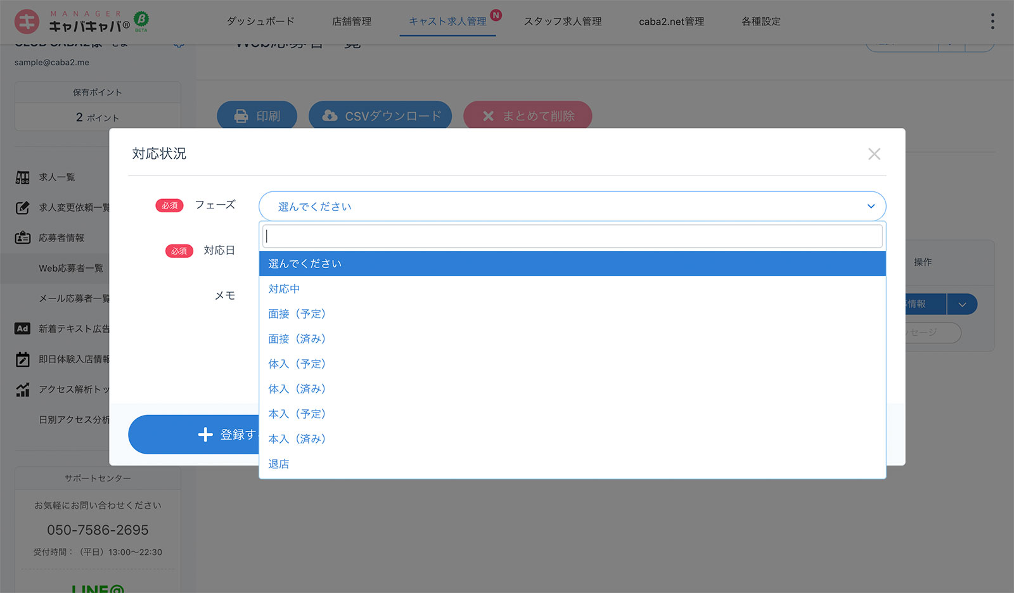The width and height of the screenshot is (1014, 593).
Task: Click the 新着テキスト広告 Ad icon
Action: click(x=23, y=329)
